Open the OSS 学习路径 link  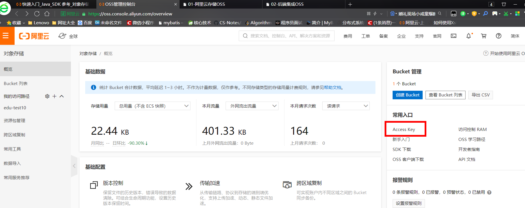[x=472, y=139]
